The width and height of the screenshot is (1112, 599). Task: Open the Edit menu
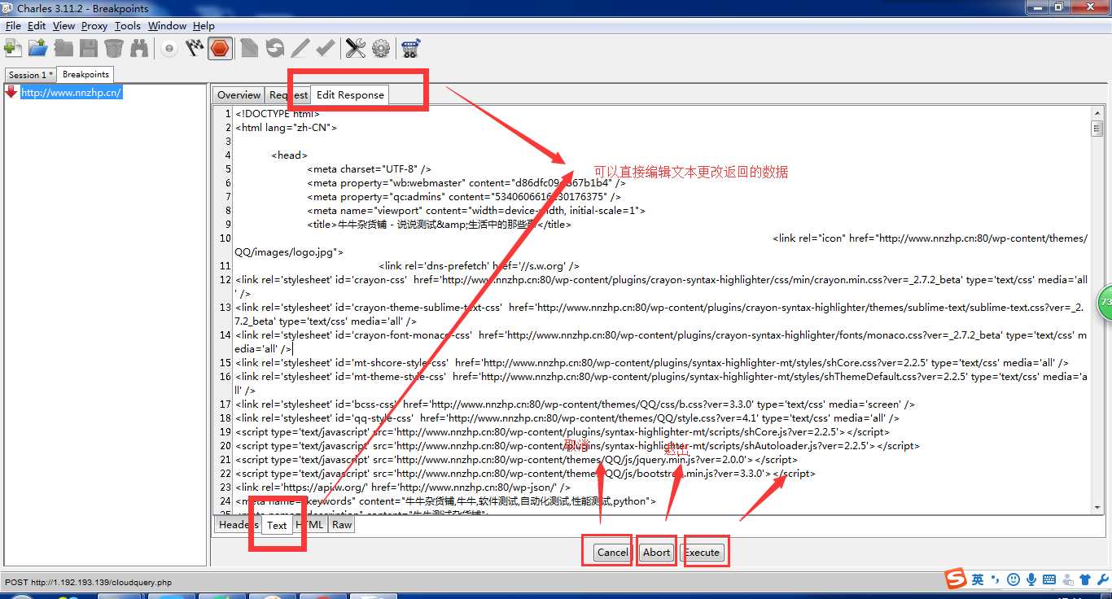[x=37, y=26]
